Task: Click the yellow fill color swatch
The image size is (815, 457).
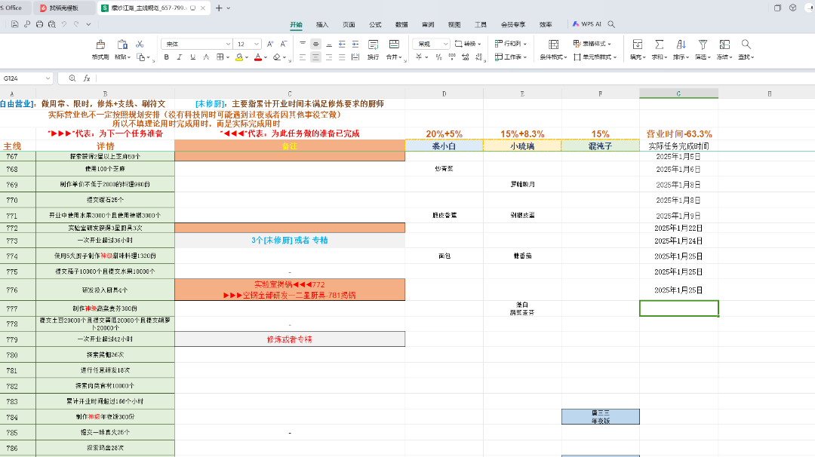Action: click(240, 57)
